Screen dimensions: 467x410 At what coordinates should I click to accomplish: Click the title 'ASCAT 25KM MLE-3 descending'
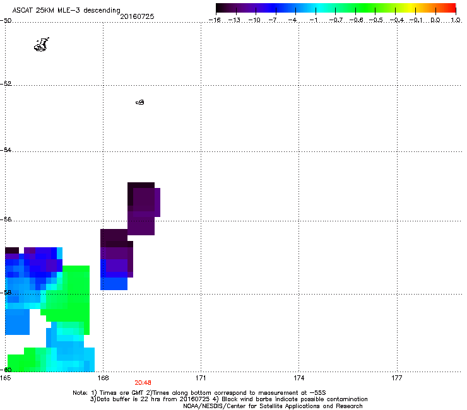pos(66,10)
